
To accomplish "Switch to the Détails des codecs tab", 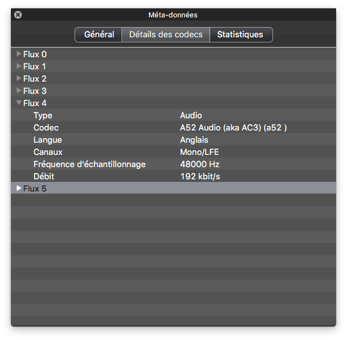I will (x=166, y=35).
